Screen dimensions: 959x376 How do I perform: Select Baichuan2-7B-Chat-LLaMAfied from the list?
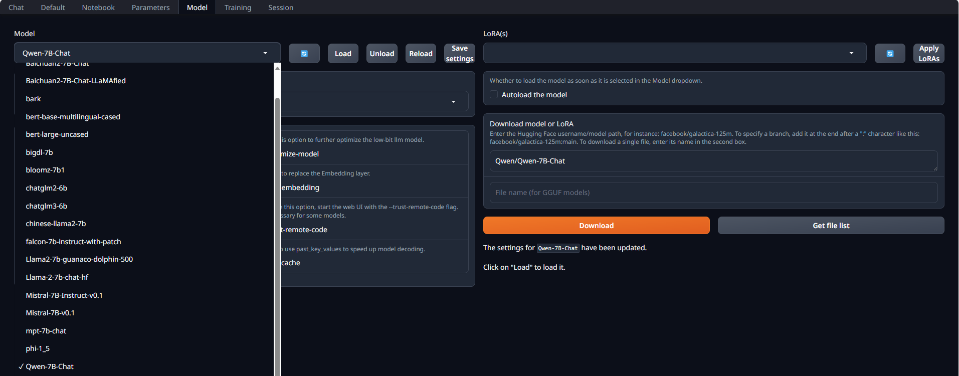tap(144, 81)
